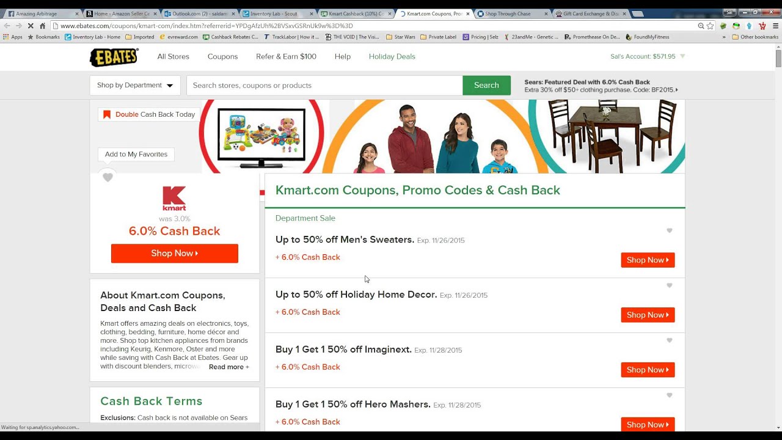
Task: Switch to the Inventory Lab - Scout tab
Action: (x=277, y=13)
